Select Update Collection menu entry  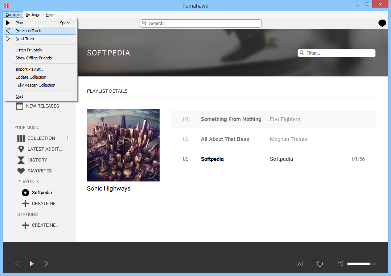click(40, 77)
